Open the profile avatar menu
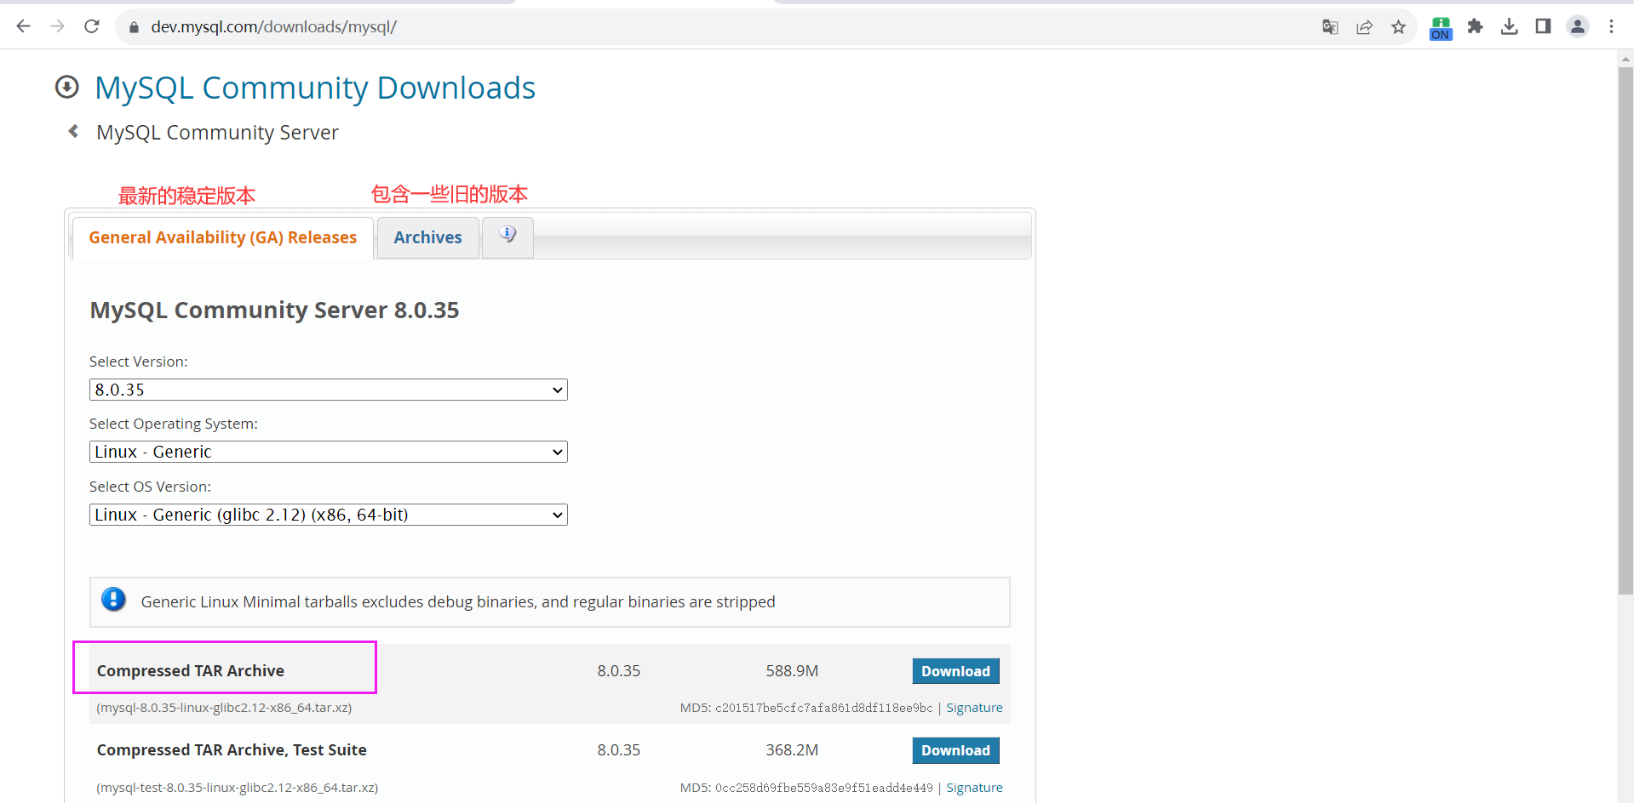The width and height of the screenshot is (1634, 803). [x=1578, y=26]
